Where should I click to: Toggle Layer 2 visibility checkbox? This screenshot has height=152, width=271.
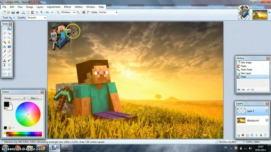[x=267, y=111]
